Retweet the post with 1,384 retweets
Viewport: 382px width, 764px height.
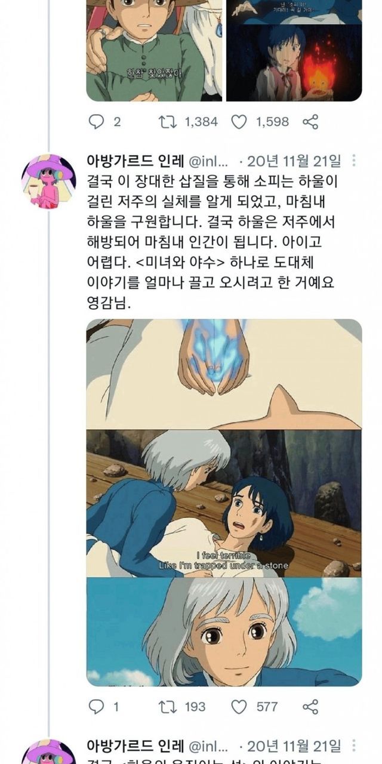(167, 122)
